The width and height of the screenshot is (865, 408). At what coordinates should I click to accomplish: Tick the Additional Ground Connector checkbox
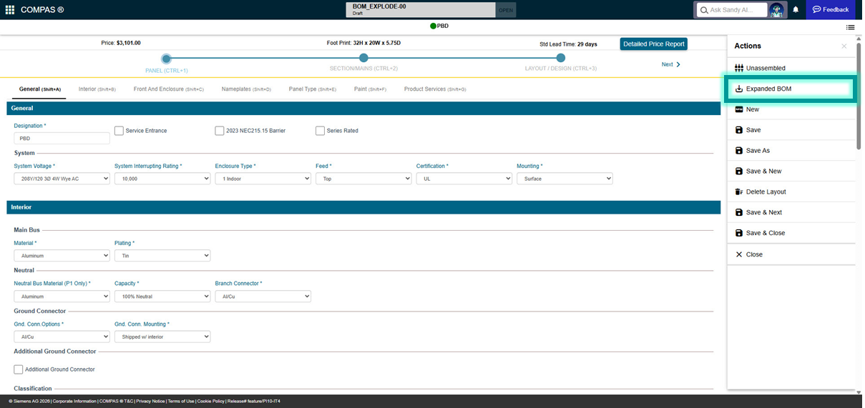coord(19,369)
